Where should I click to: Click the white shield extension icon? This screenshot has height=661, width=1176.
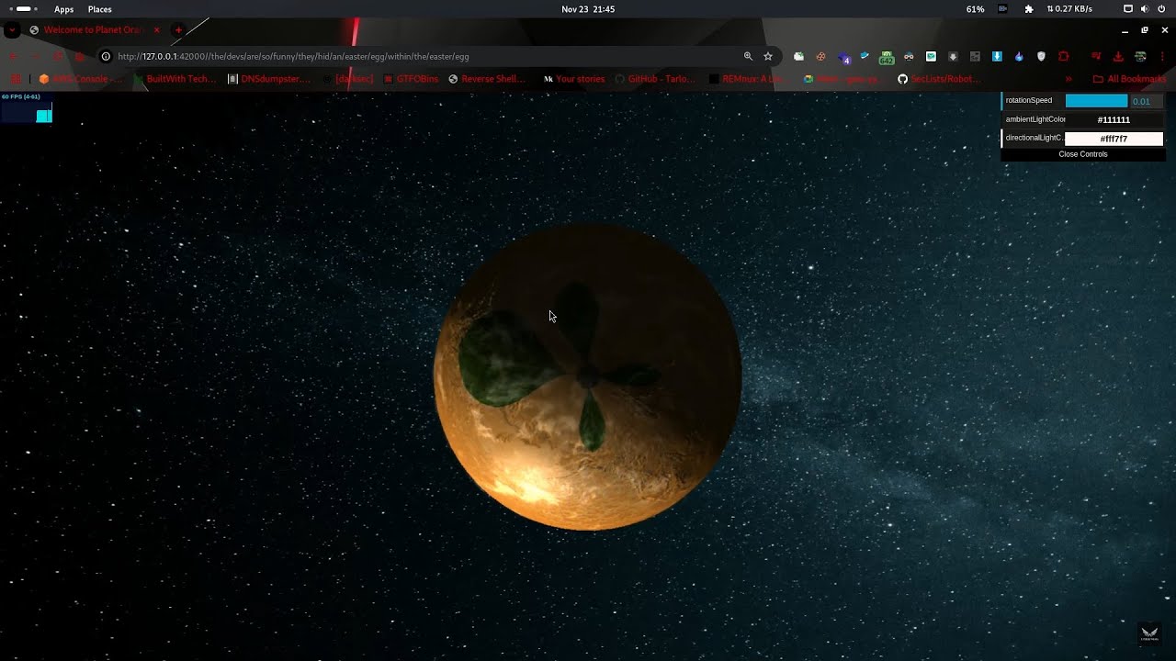pyautogui.click(x=1041, y=56)
